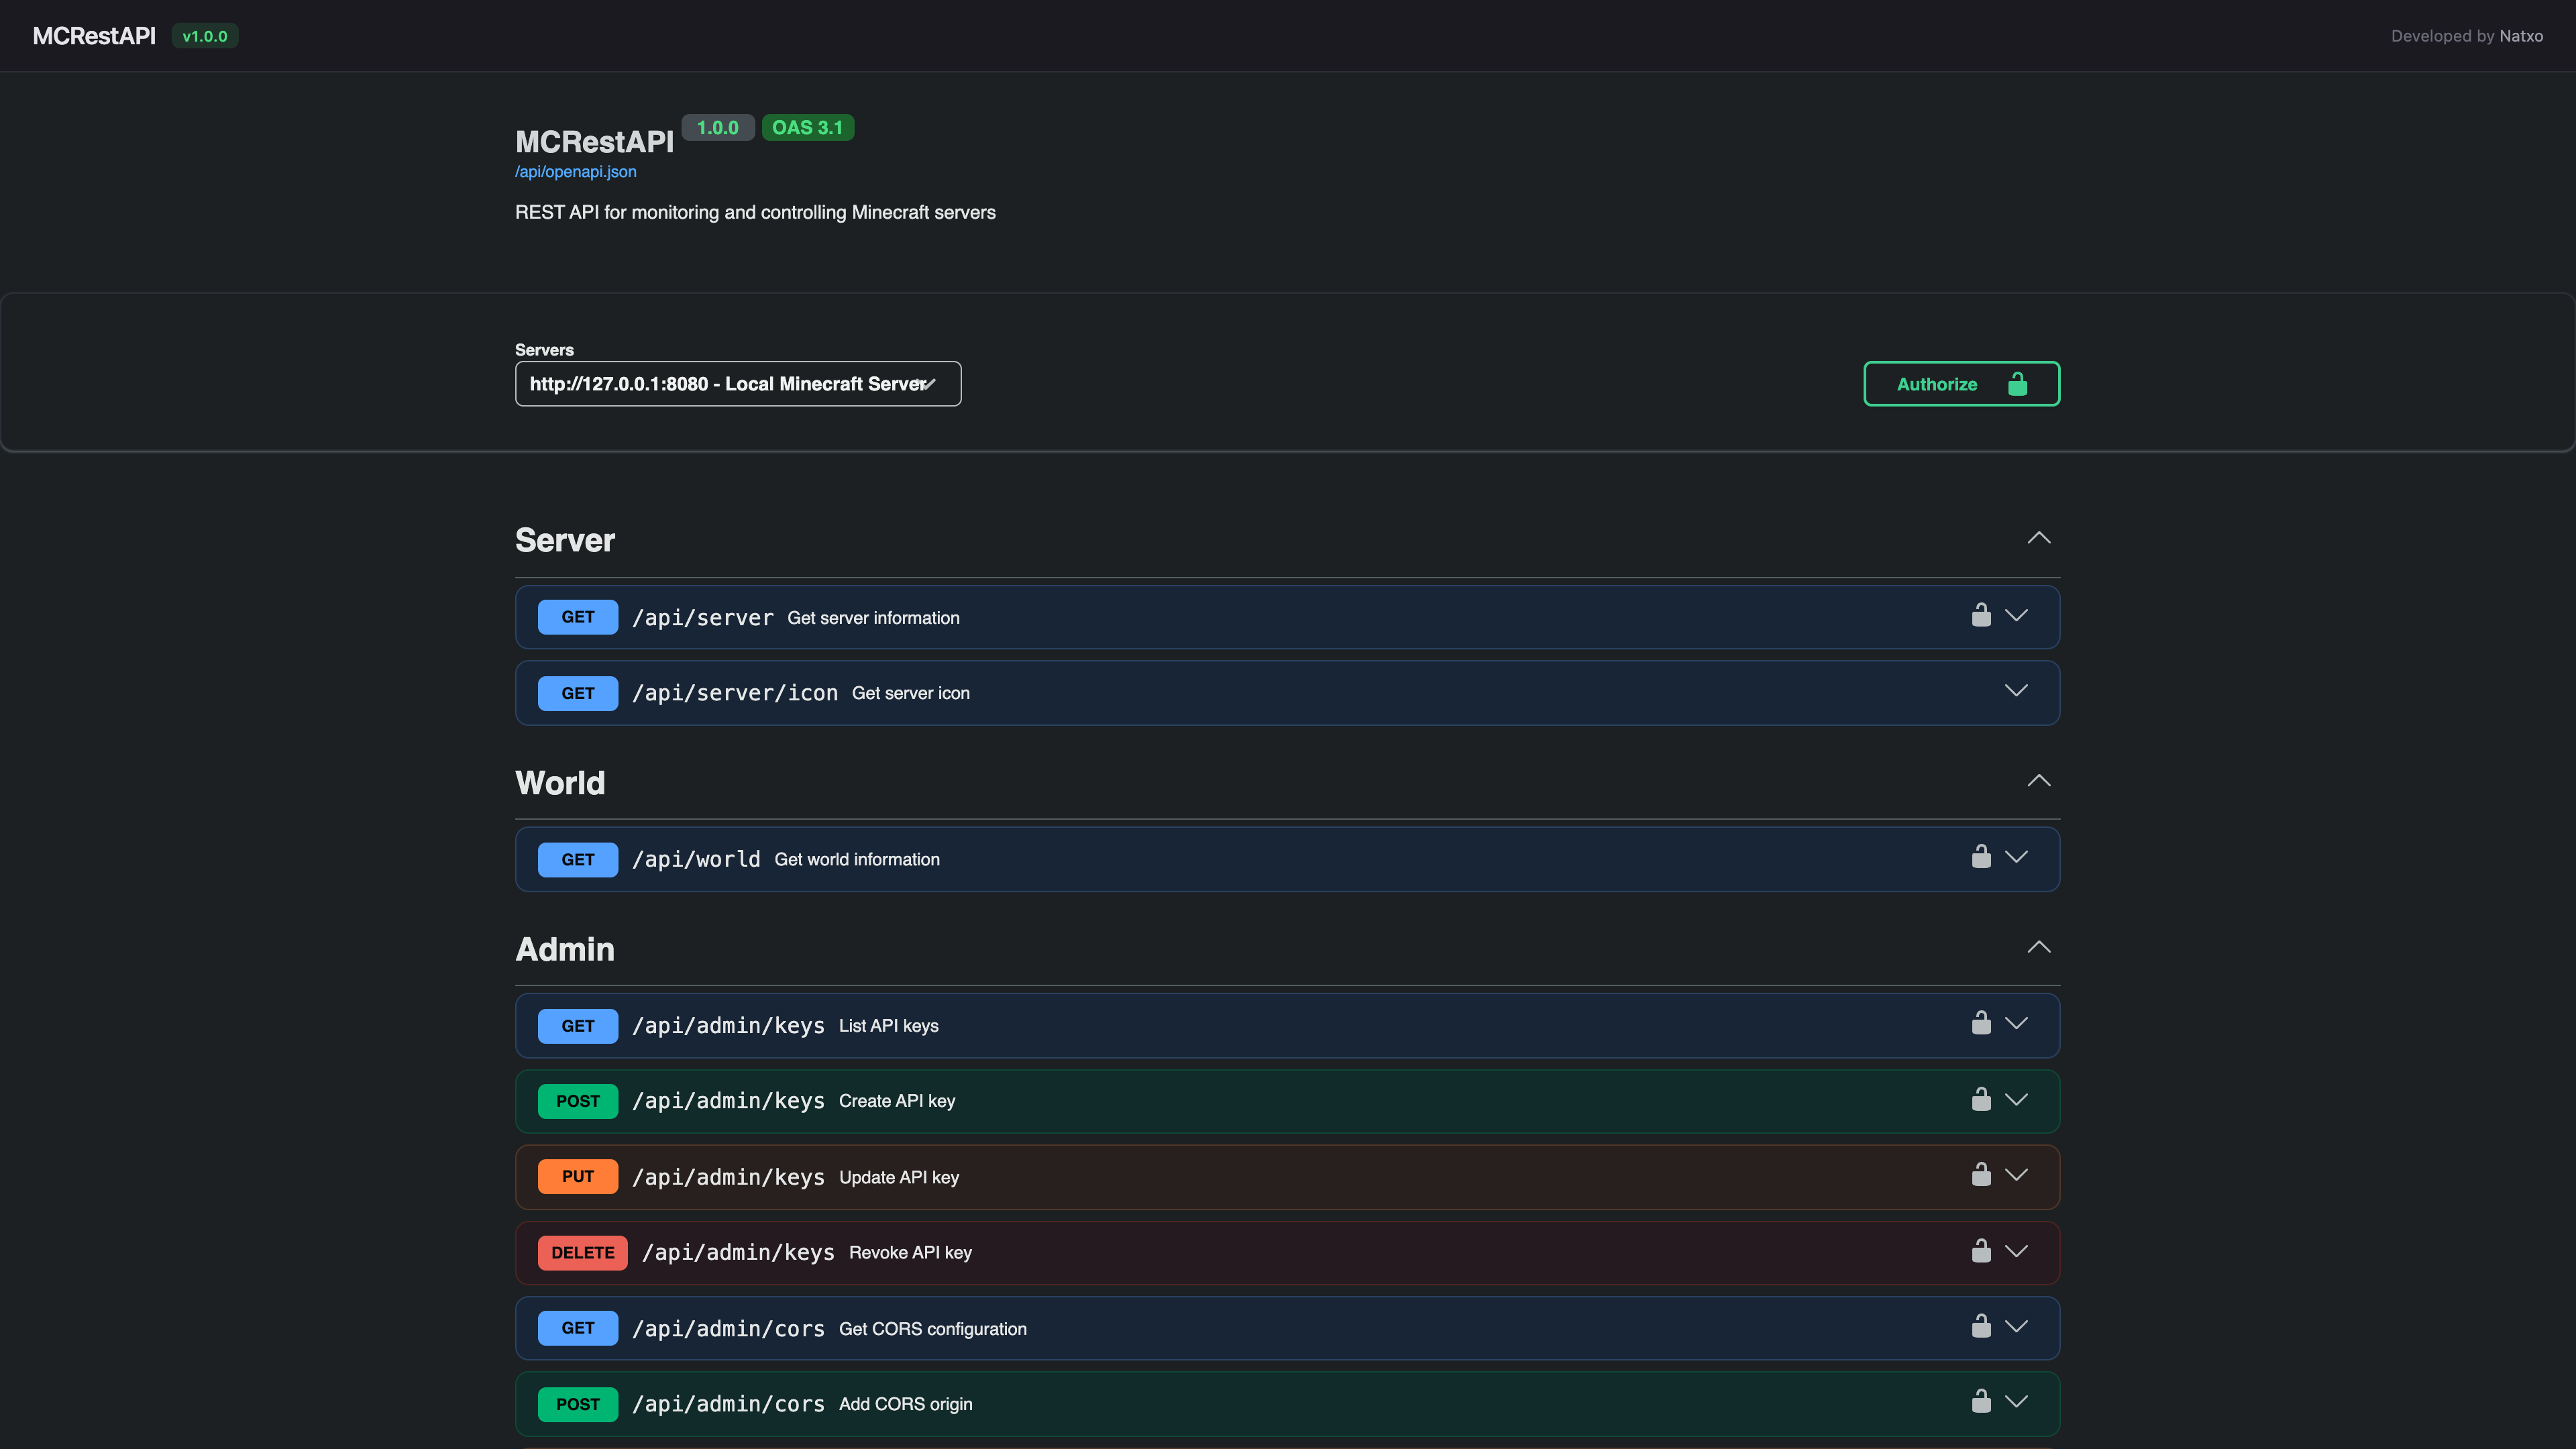2576x1449 pixels.
Task: Click the 'List API keys' summary text
Action: click(888, 1026)
